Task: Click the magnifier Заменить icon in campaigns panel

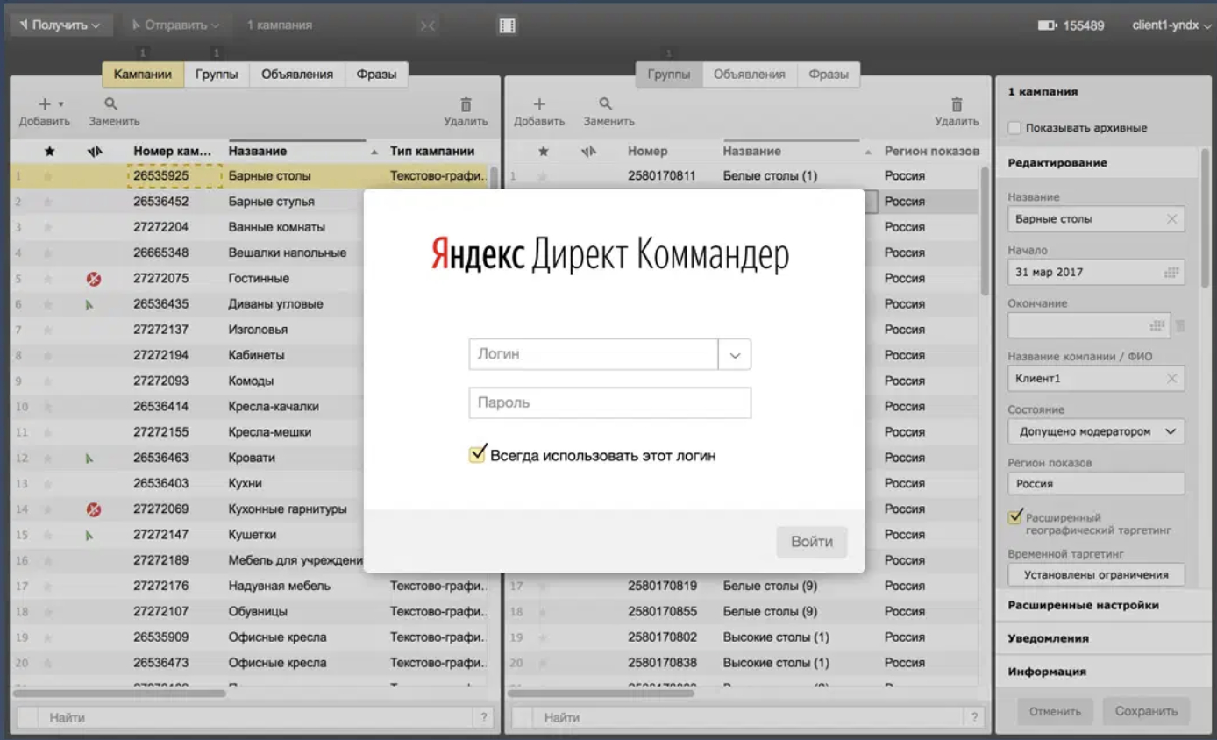Action: click(x=111, y=104)
